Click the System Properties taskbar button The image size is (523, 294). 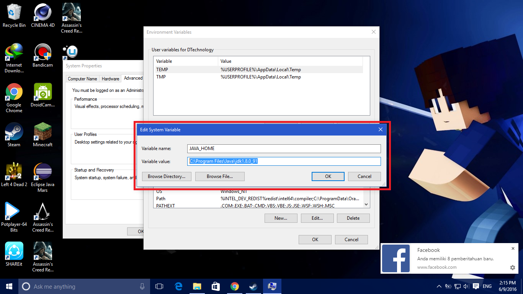[272, 286]
